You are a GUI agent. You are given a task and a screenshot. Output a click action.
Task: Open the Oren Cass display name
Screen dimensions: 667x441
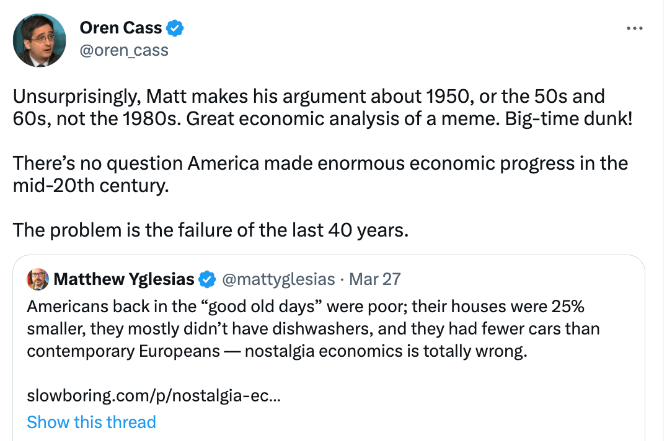[x=120, y=28]
